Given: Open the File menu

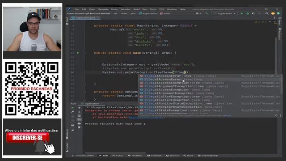Looking at the screenshot, I should [x=76, y=9].
